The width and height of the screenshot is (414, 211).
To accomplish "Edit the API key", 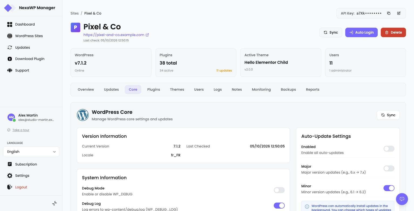I will [399, 13].
